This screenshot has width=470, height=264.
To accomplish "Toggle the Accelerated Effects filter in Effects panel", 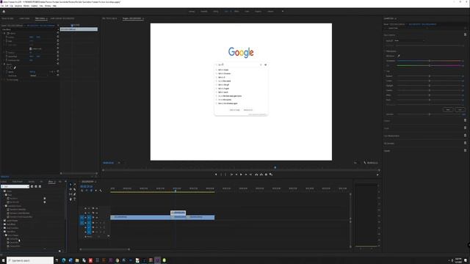I will (x=32, y=186).
